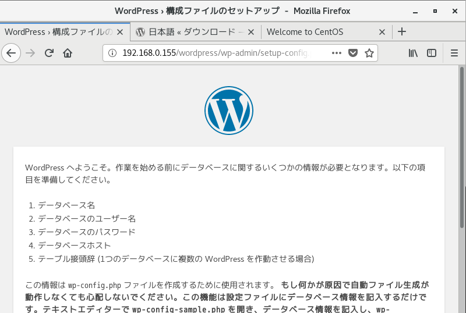Open a new tab with plus button
Image resolution: width=466 pixels, height=313 pixels.
point(402,31)
